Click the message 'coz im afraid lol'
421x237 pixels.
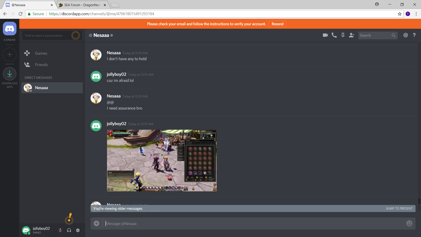click(x=120, y=80)
